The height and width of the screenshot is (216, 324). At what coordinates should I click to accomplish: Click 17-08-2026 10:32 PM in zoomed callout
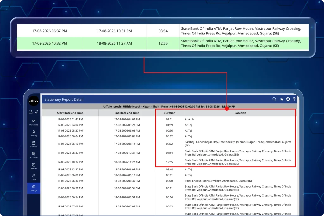coord(49,43)
